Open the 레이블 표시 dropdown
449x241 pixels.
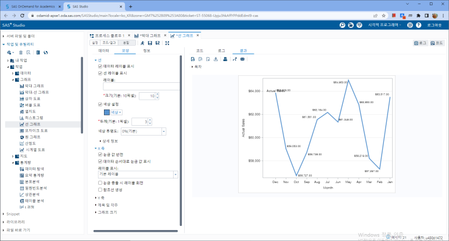pyautogui.click(x=175, y=174)
